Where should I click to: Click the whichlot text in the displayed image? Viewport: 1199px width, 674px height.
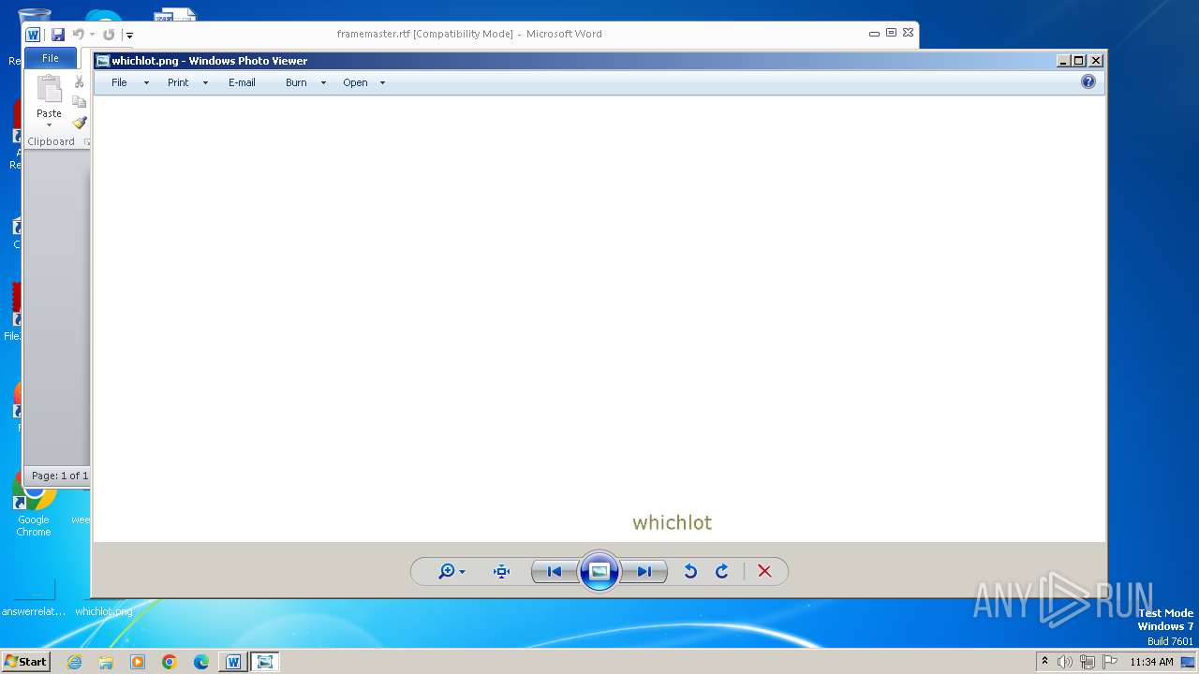(672, 522)
